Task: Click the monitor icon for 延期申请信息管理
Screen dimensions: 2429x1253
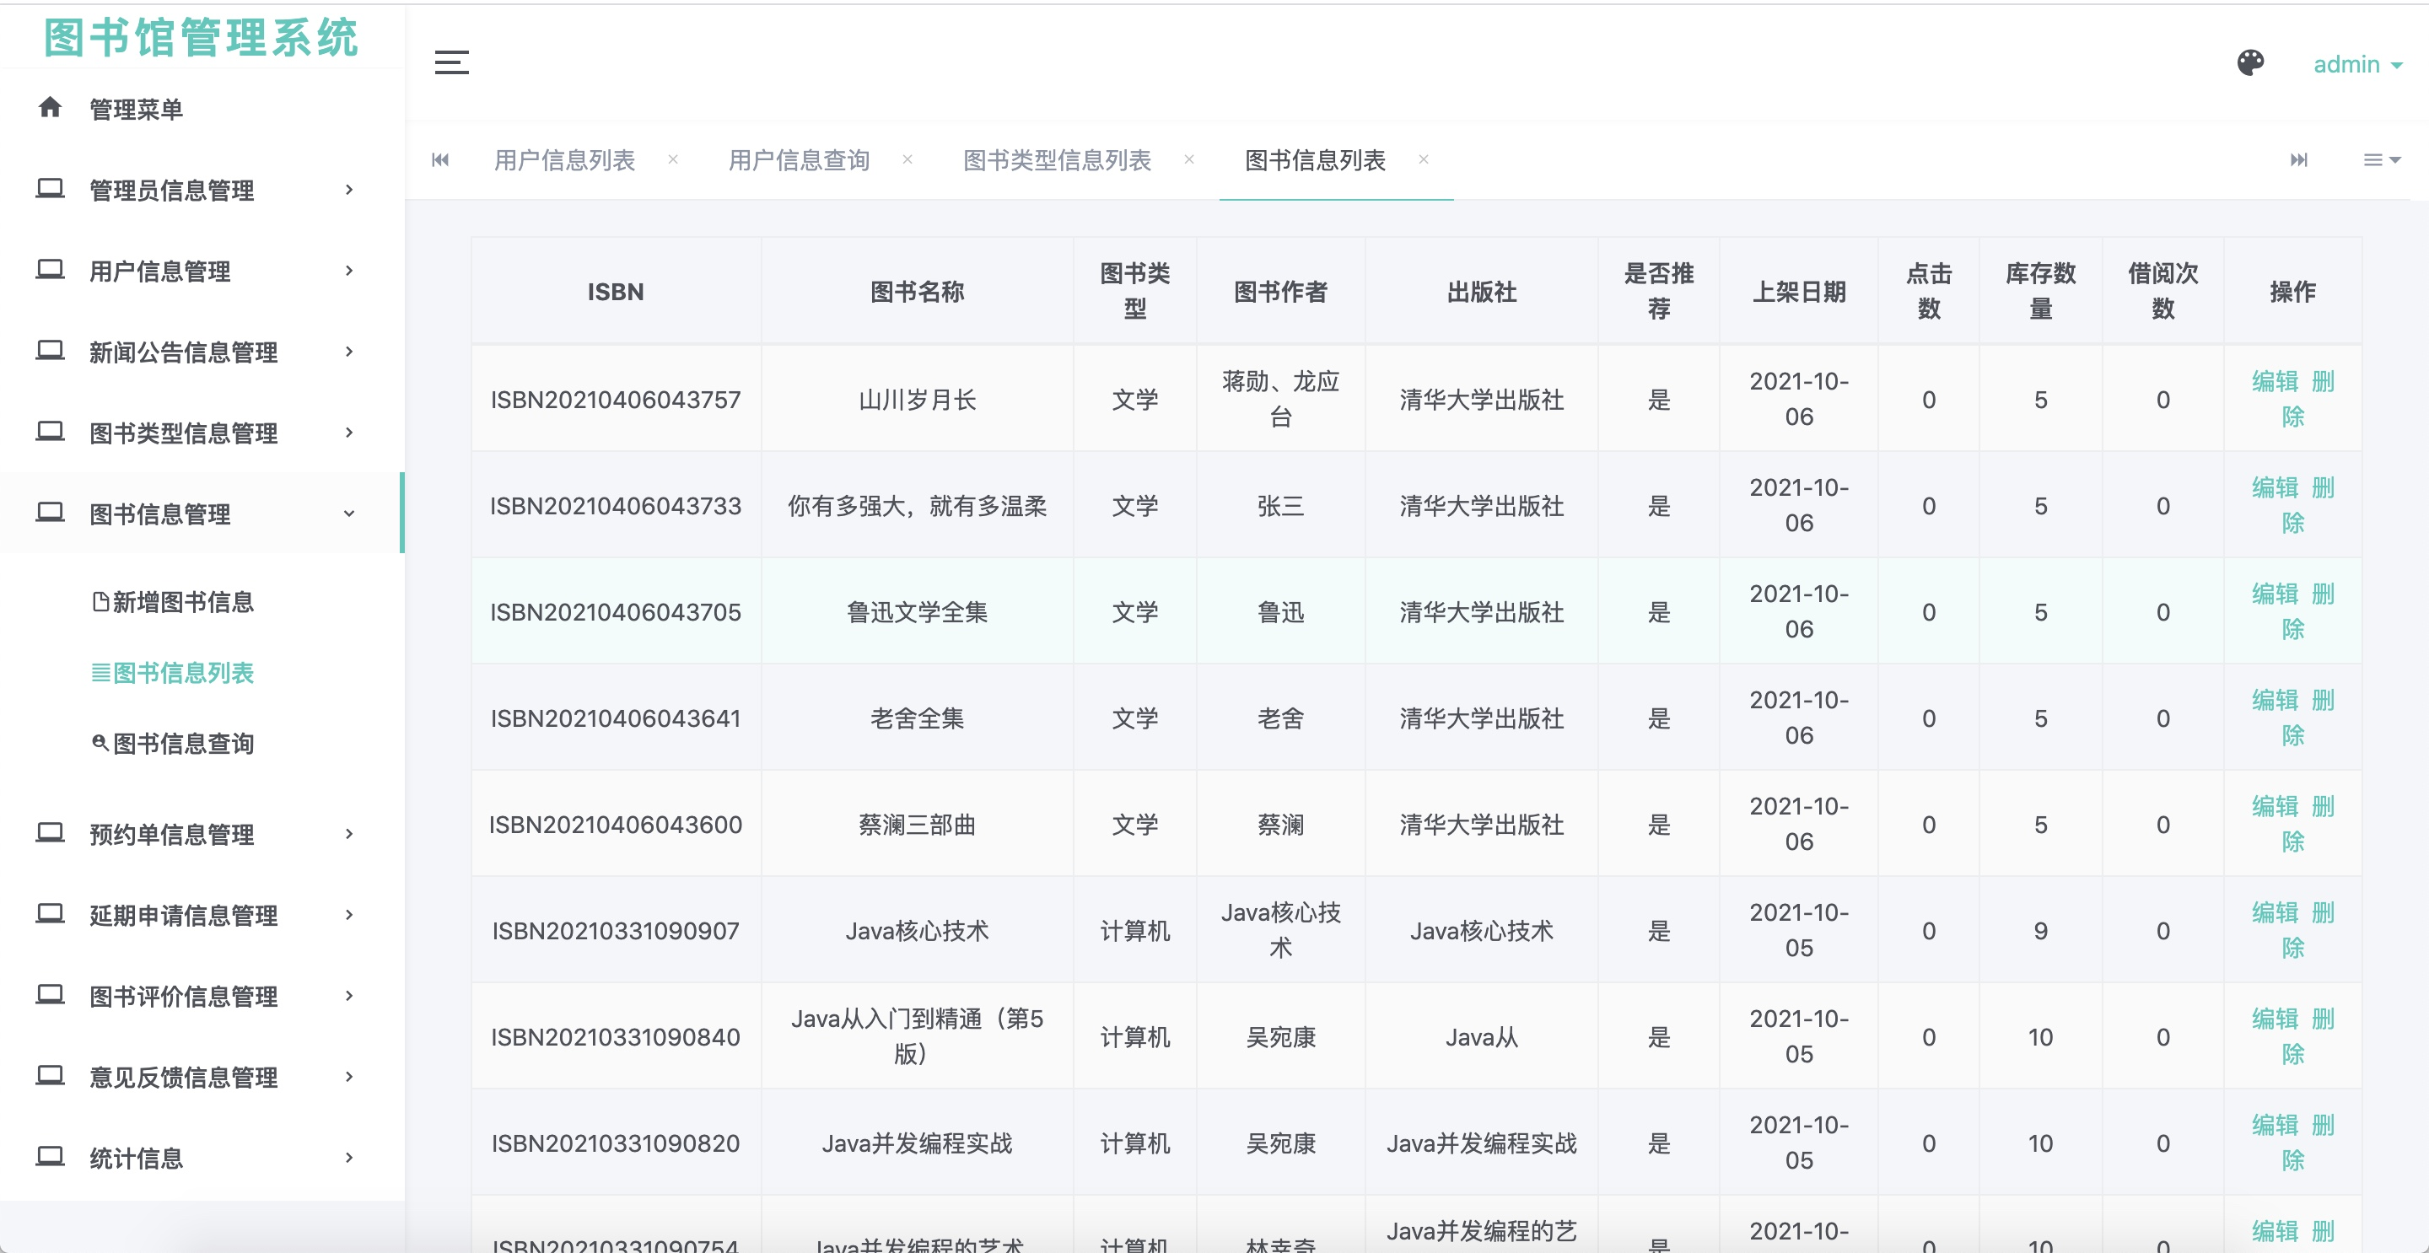Action: click(x=50, y=915)
